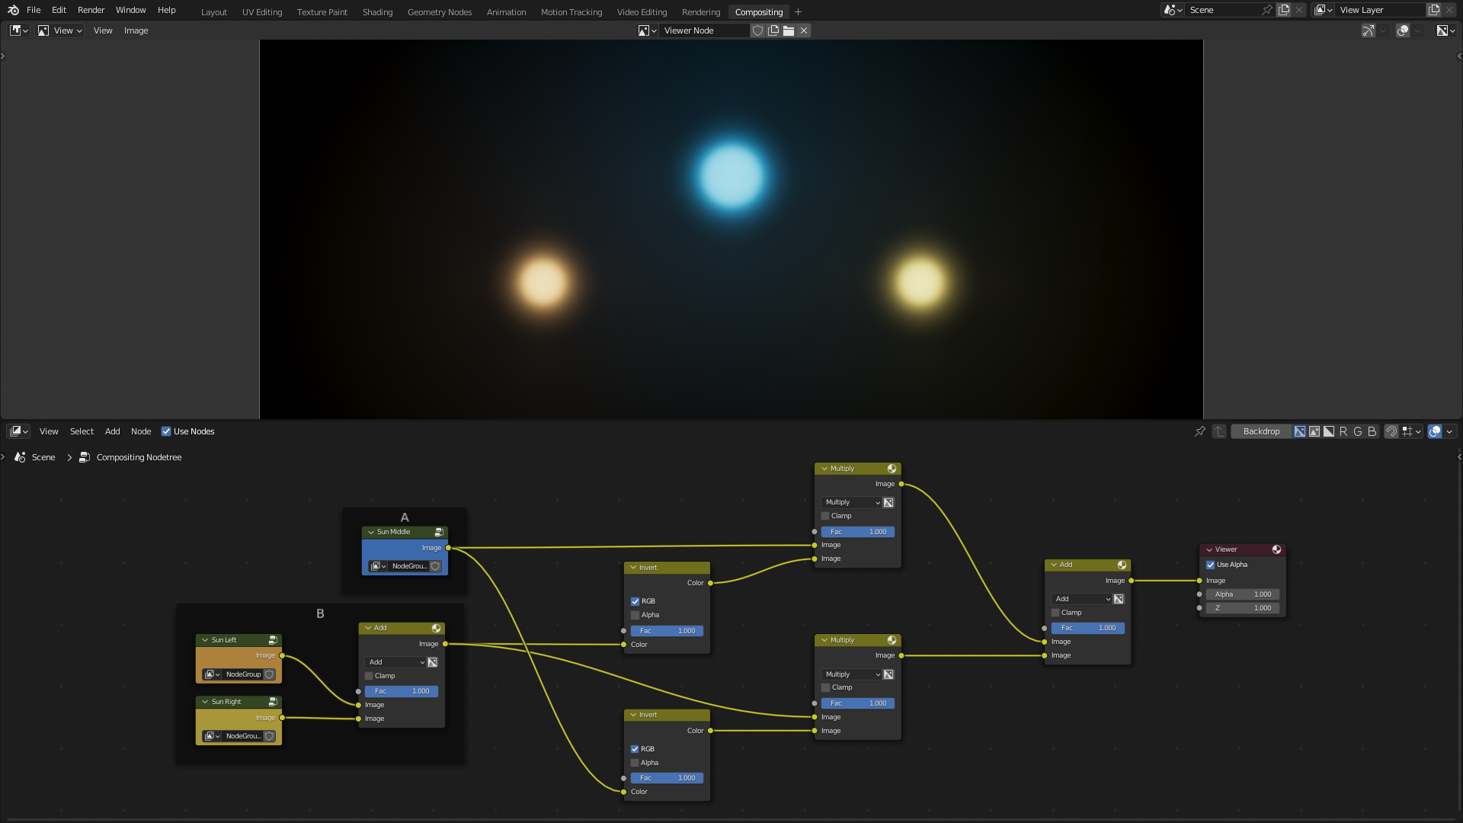This screenshot has height=823, width=1463.
Task: Click the Backdrop button
Action: tap(1261, 431)
